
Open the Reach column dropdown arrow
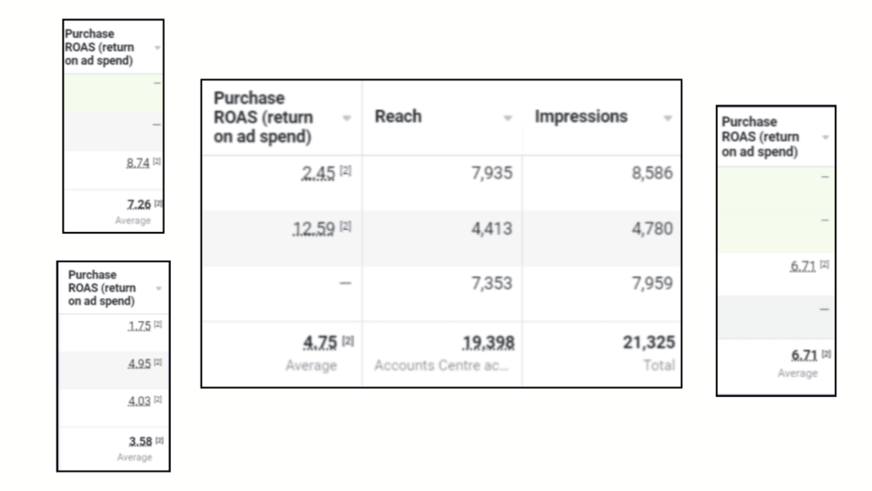(x=508, y=118)
